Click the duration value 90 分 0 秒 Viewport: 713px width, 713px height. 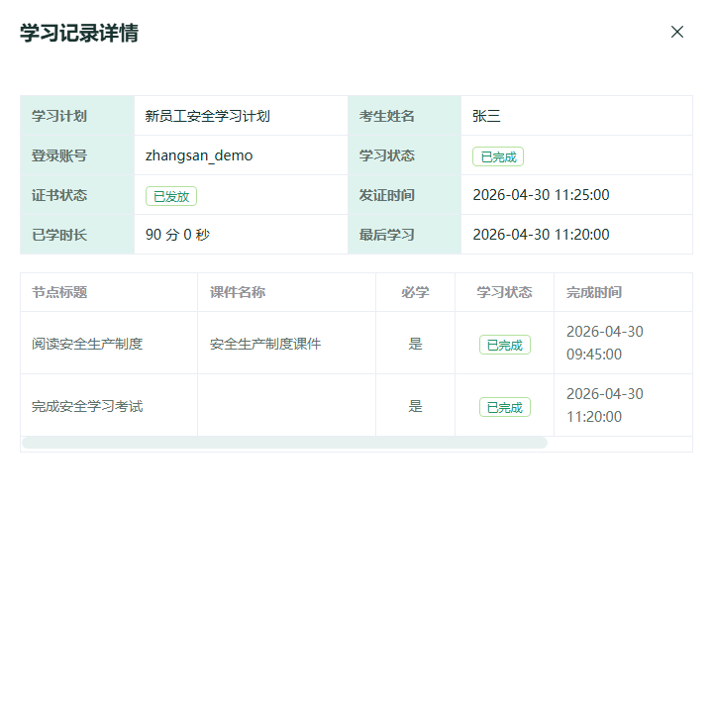coord(177,235)
